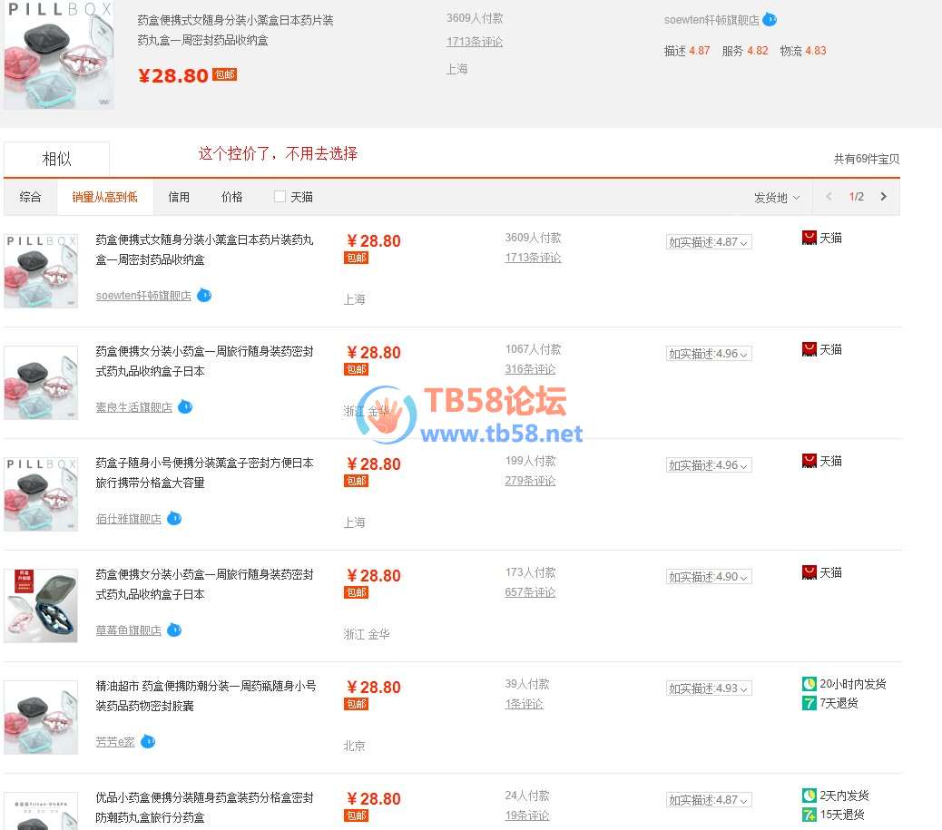The image size is (942, 830).
Task: Click 包邮 badge in the top product header
Action: (225, 74)
